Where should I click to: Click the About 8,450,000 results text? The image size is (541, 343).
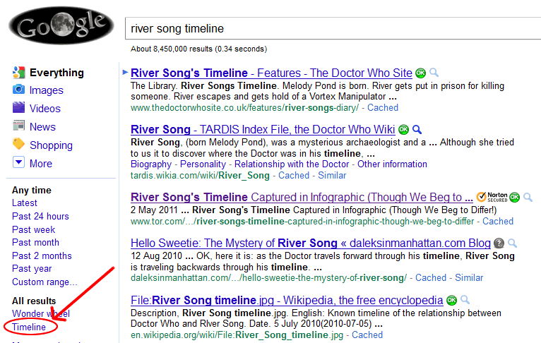click(198, 49)
